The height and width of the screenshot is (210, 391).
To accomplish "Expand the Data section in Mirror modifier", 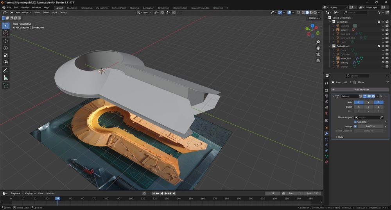I will (340, 137).
